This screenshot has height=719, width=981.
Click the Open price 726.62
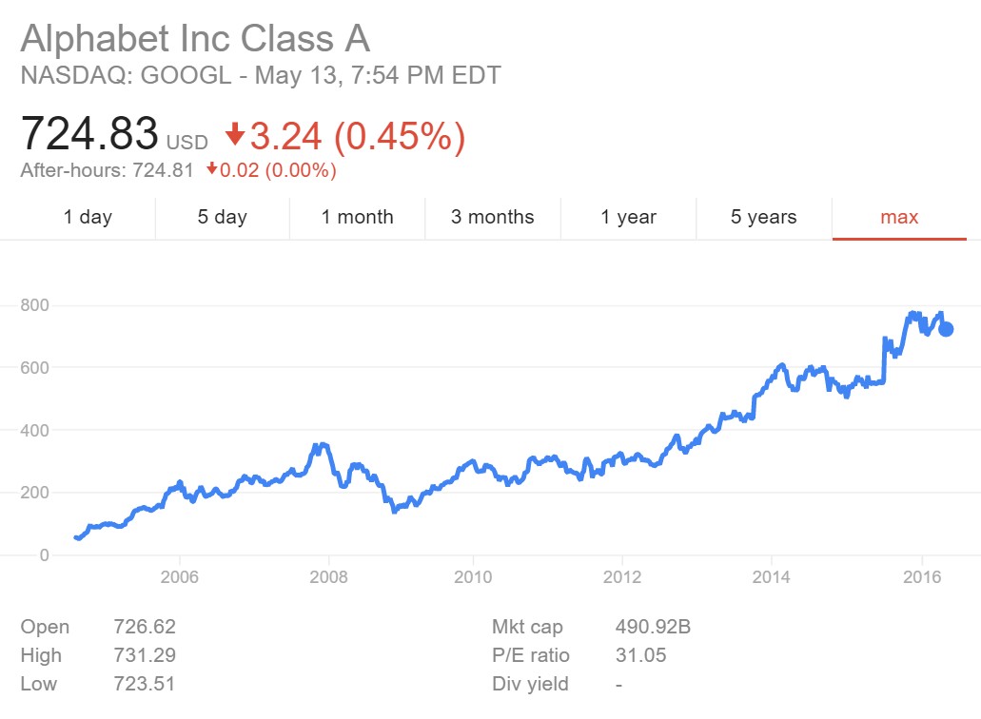click(x=144, y=627)
